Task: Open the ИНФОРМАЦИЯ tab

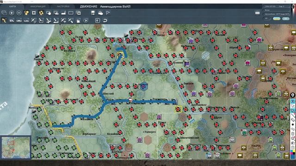Action: 38,6
